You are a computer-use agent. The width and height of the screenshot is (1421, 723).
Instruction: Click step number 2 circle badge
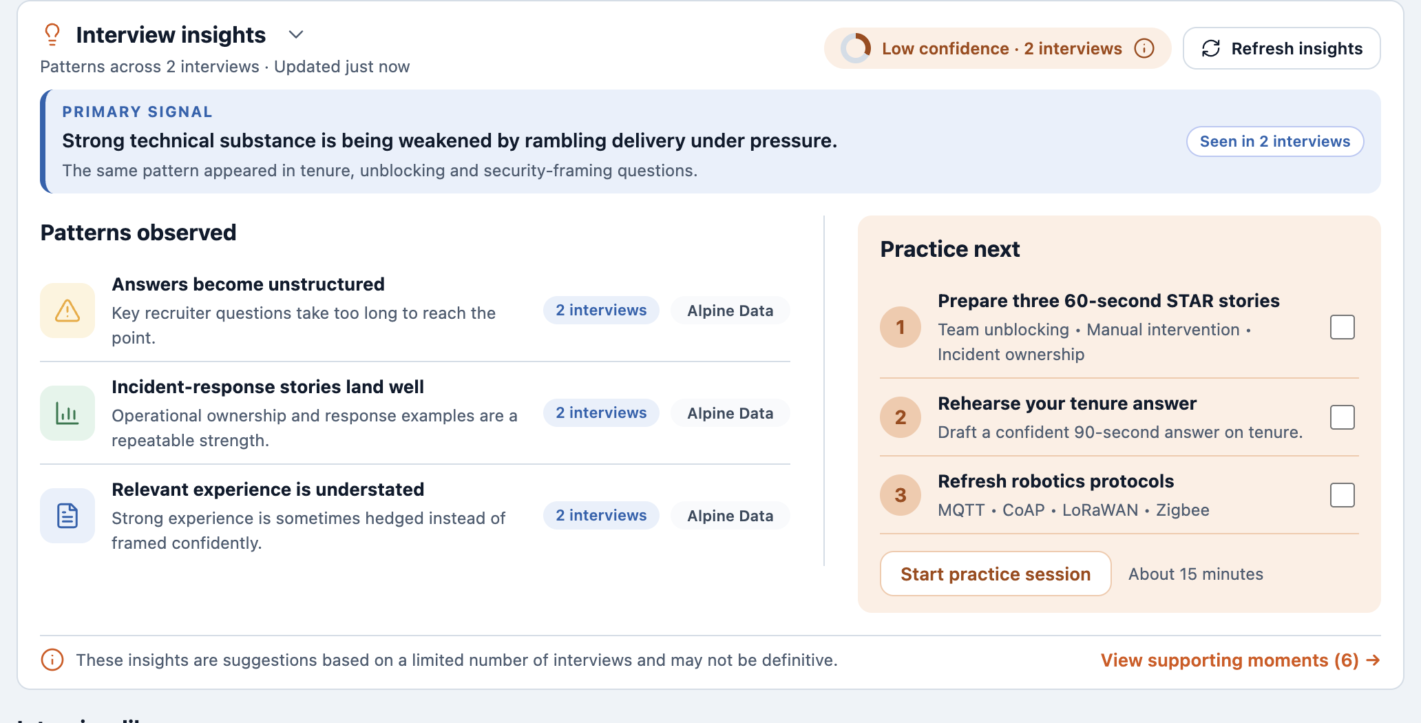pos(901,417)
